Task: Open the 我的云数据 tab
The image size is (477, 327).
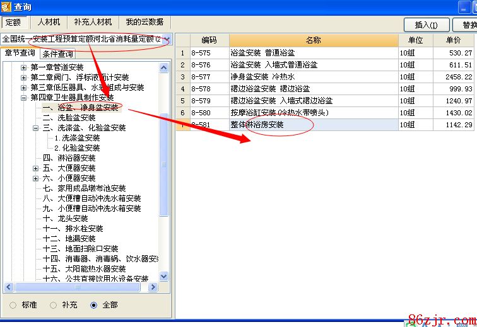Action: pyautogui.click(x=144, y=23)
